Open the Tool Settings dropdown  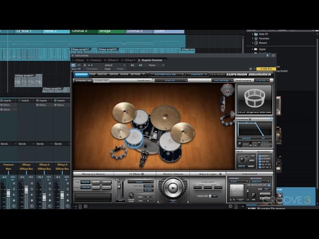[222, 81]
